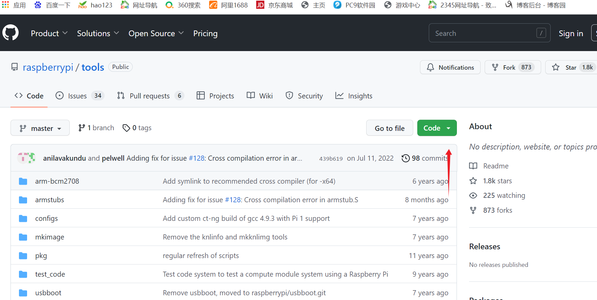Open the Releases heading link

(485, 246)
